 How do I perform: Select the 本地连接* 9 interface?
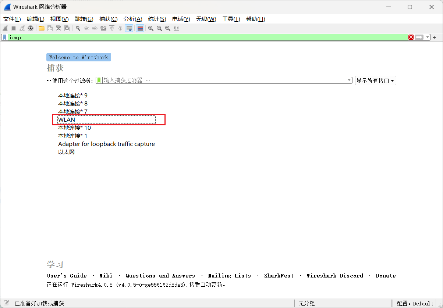[x=73, y=95]
